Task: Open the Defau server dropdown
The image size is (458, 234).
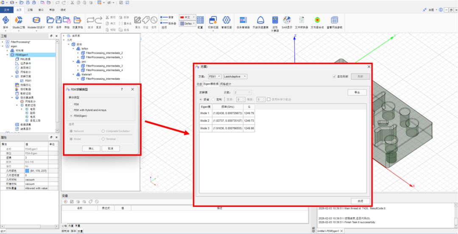Action: (187, 23)
